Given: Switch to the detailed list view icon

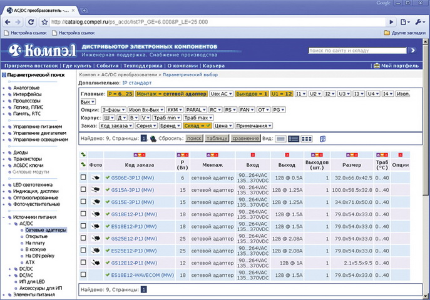Looking at the screenshot, I should click(294, 139).
